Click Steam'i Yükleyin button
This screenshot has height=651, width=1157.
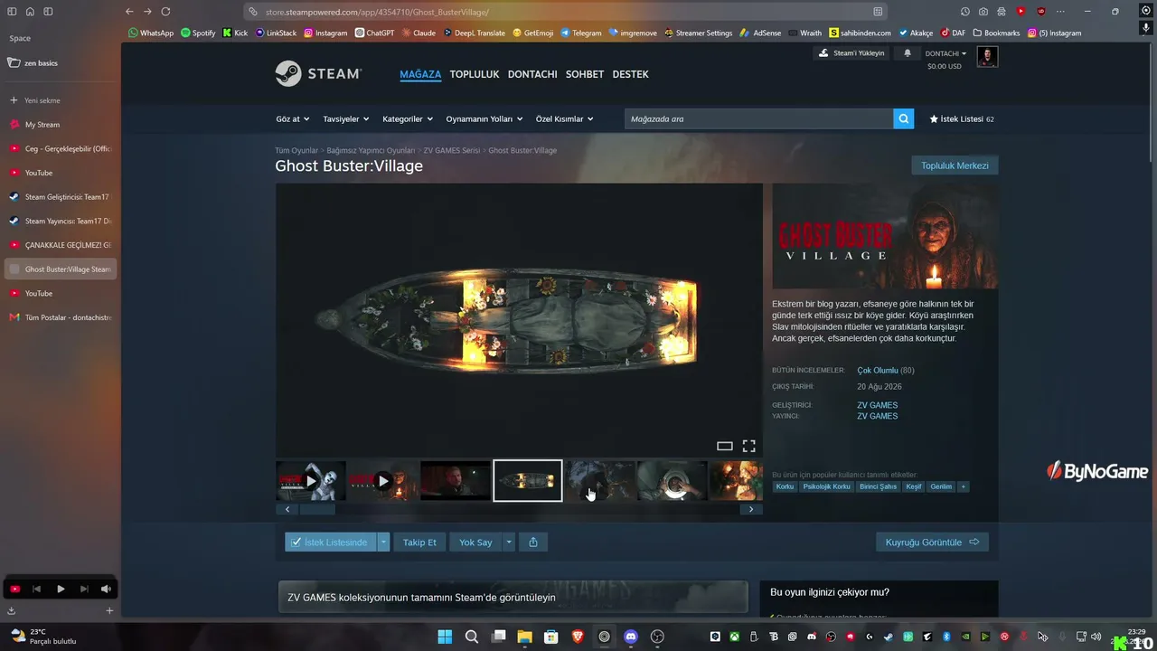[x=851, y=53]
